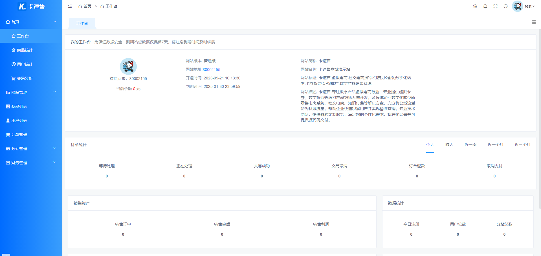Expand the 财务管理 submenu

[31, 163]
